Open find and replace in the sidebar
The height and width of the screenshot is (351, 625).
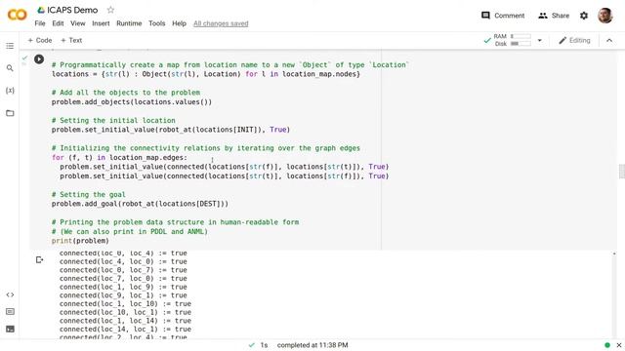(10, 68)
